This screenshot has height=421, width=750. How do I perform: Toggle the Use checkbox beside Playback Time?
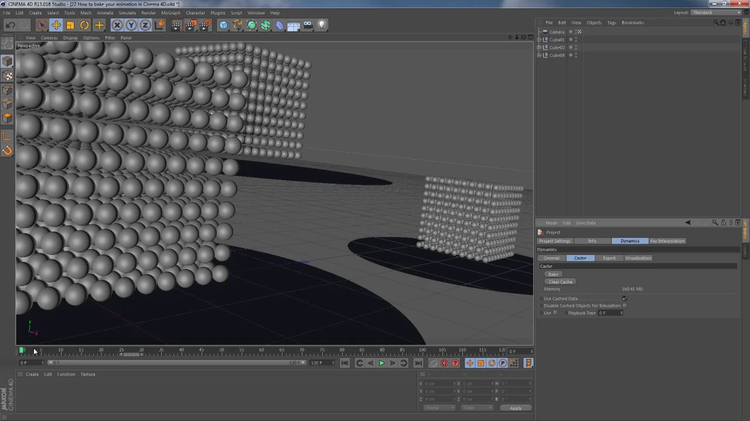pos(555,313)
